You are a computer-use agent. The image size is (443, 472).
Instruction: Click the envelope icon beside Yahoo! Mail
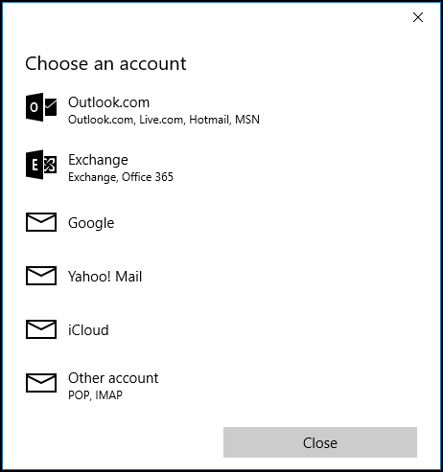tap(41, 276)
